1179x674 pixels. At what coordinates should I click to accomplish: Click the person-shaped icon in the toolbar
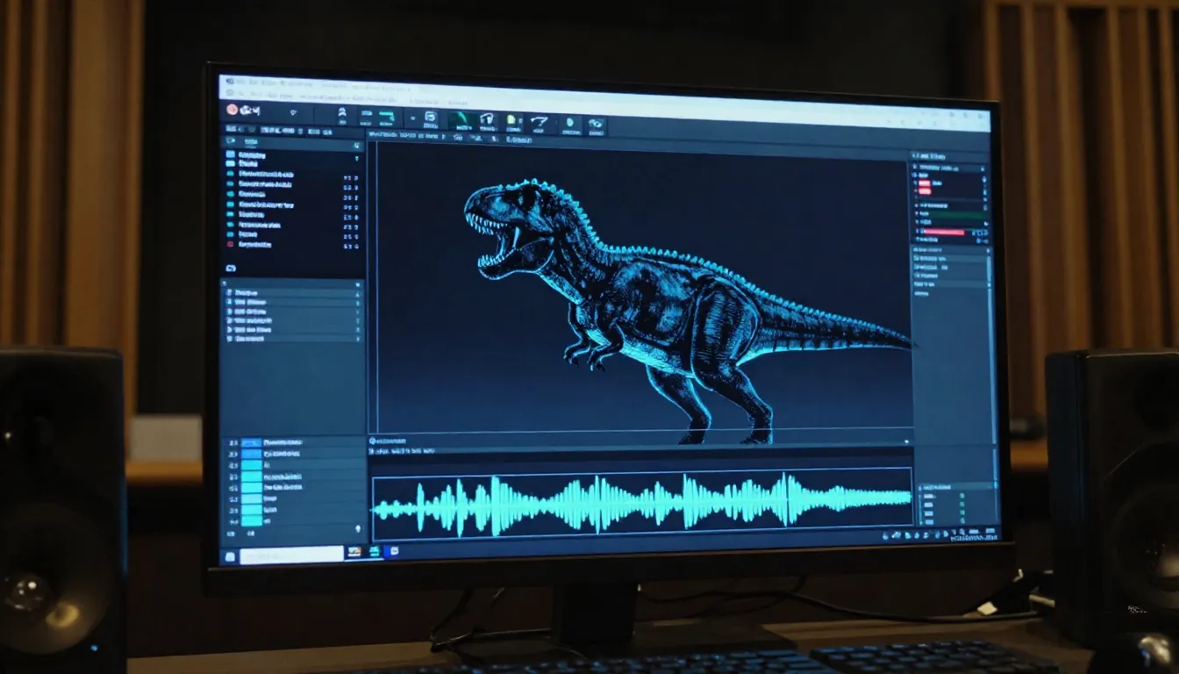(342, 114)
